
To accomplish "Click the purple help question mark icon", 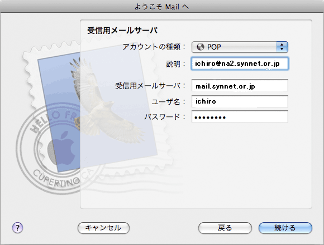I will 17,228.
